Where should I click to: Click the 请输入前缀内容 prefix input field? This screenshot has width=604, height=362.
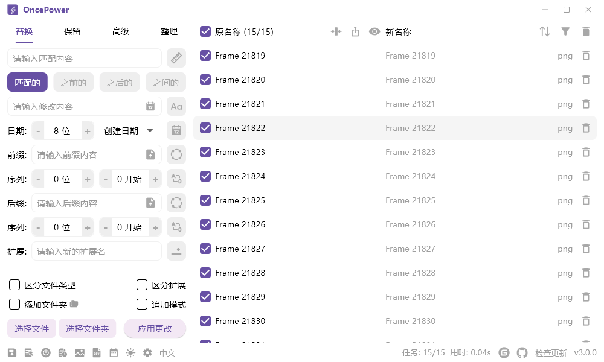click(x=88, y=155)
